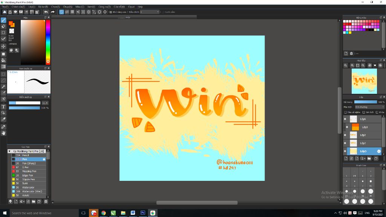Select the Magic Wand tool
The width and height of the screenshot is (386, 217).
coord(3,87)
